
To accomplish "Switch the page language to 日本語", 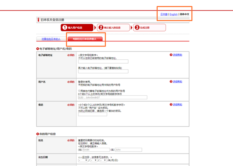I will [x=164, y=14].
